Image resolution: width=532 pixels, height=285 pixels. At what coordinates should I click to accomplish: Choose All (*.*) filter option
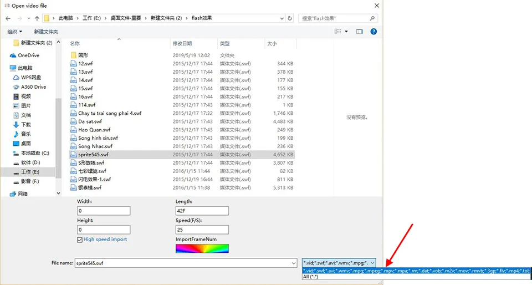coord(416,277)
